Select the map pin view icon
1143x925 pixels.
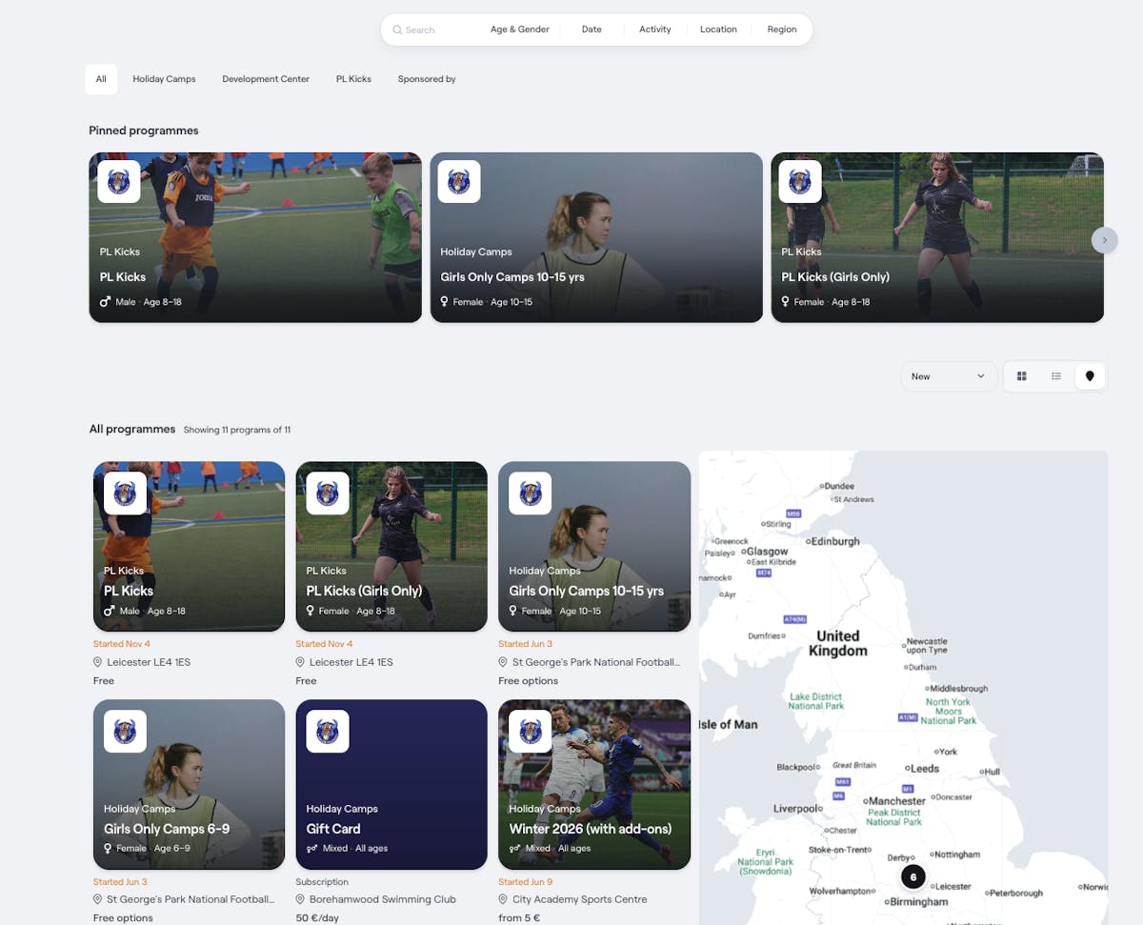(1090, 375)
